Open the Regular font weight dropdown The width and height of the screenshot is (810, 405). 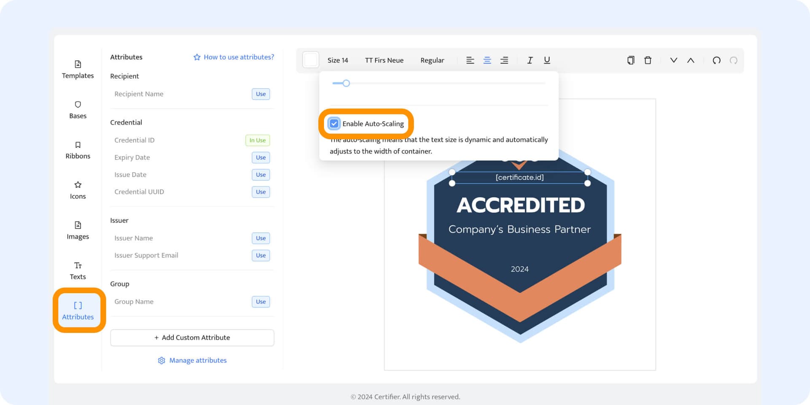click(x=432, y=60)
